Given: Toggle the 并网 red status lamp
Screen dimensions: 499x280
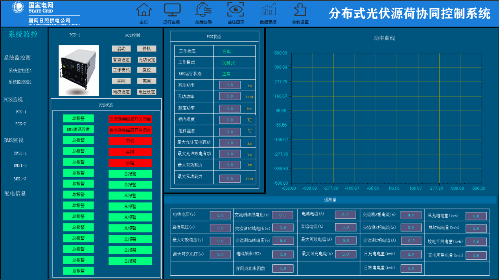Looking at the screenshot, I should pos(130,151).
